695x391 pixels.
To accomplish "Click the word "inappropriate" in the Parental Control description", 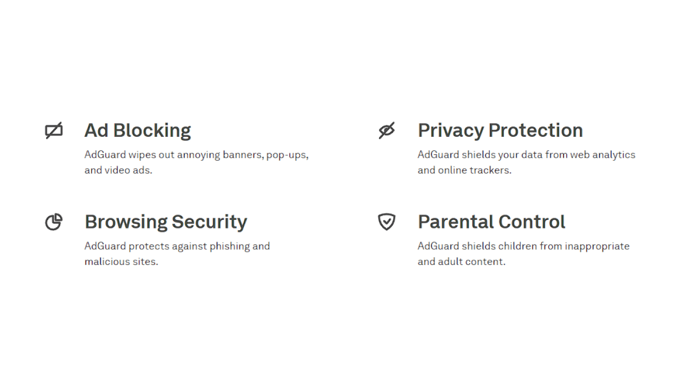I will click(x=597, y=246).
